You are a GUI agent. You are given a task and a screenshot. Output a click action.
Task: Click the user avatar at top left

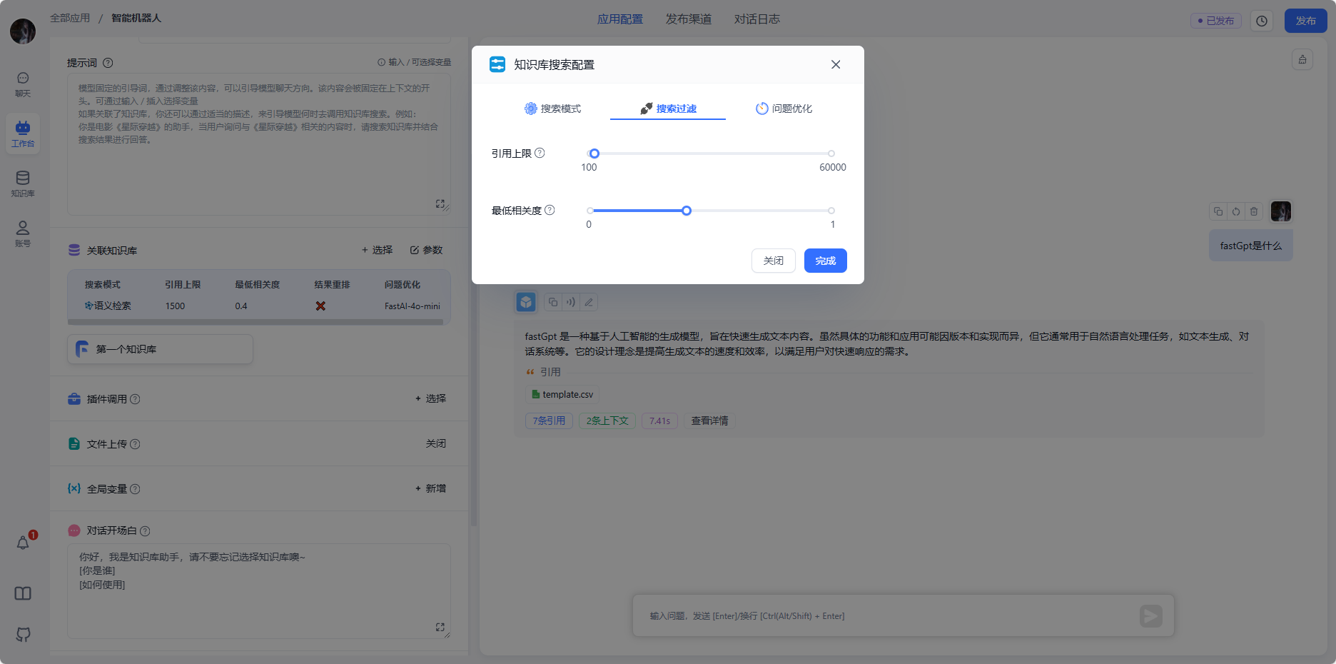pyautogui.click(x=23, y=31)
